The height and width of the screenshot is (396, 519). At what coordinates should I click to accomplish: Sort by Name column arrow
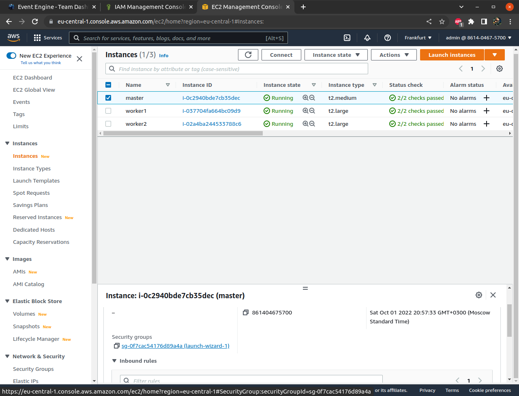tap(168, 85)
